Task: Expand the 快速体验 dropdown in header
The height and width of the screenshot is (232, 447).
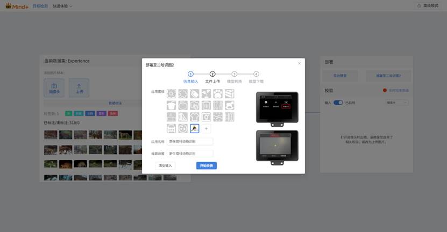Action: [x=62, y=6]
